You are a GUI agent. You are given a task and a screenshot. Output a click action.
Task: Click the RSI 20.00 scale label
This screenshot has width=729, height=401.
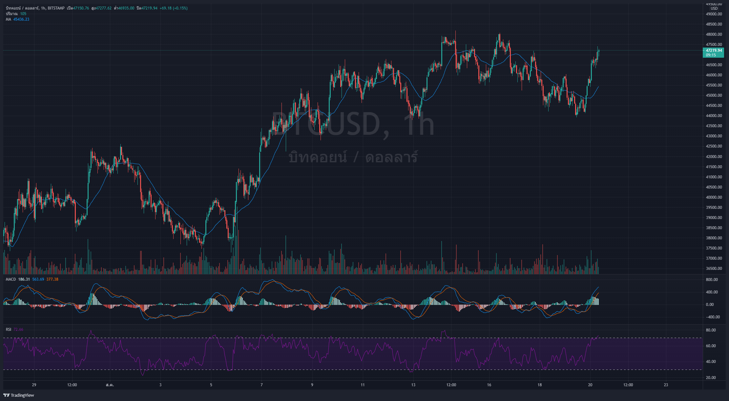(x=711, y=378)
